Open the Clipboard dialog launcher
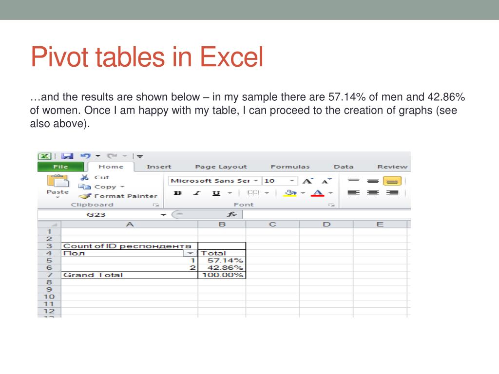Image resolution: width=499 pixels, height=374 pixels. click(155, 205)
